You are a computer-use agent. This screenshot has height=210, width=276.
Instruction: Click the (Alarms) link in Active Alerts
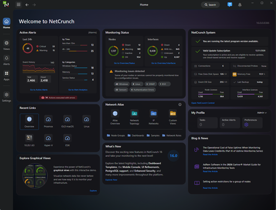coord(92,33)
